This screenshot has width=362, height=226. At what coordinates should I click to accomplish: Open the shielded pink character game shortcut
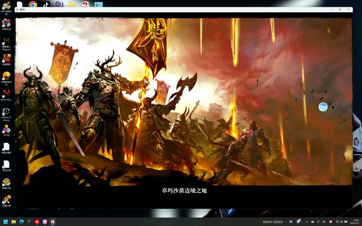click(x=6, y=24)
